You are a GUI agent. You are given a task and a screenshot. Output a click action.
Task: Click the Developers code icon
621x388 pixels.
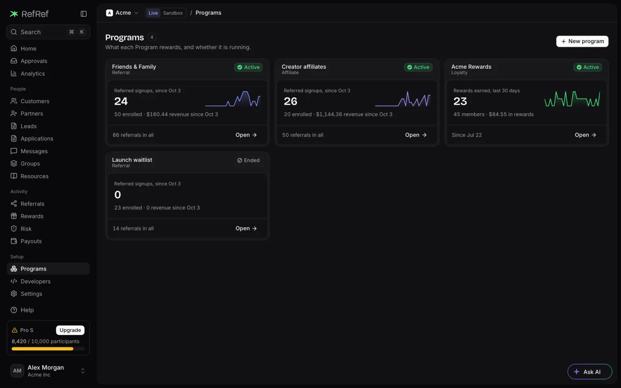tap(14, 281)
